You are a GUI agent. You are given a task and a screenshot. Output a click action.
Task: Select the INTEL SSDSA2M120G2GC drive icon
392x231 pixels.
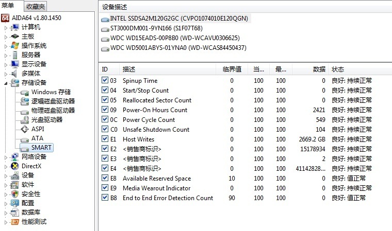pyautogui.click(x=105, y=19)
